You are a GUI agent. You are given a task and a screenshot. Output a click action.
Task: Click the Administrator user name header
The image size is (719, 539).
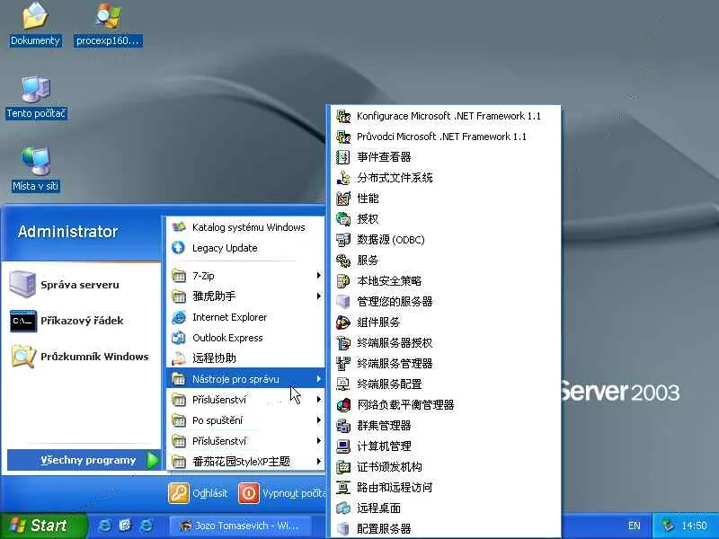(x=68, y=232)
